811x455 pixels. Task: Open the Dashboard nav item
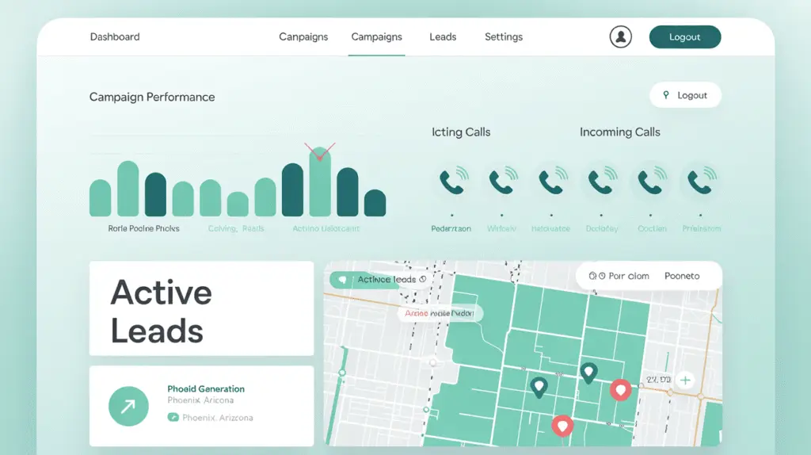(115, 36)
